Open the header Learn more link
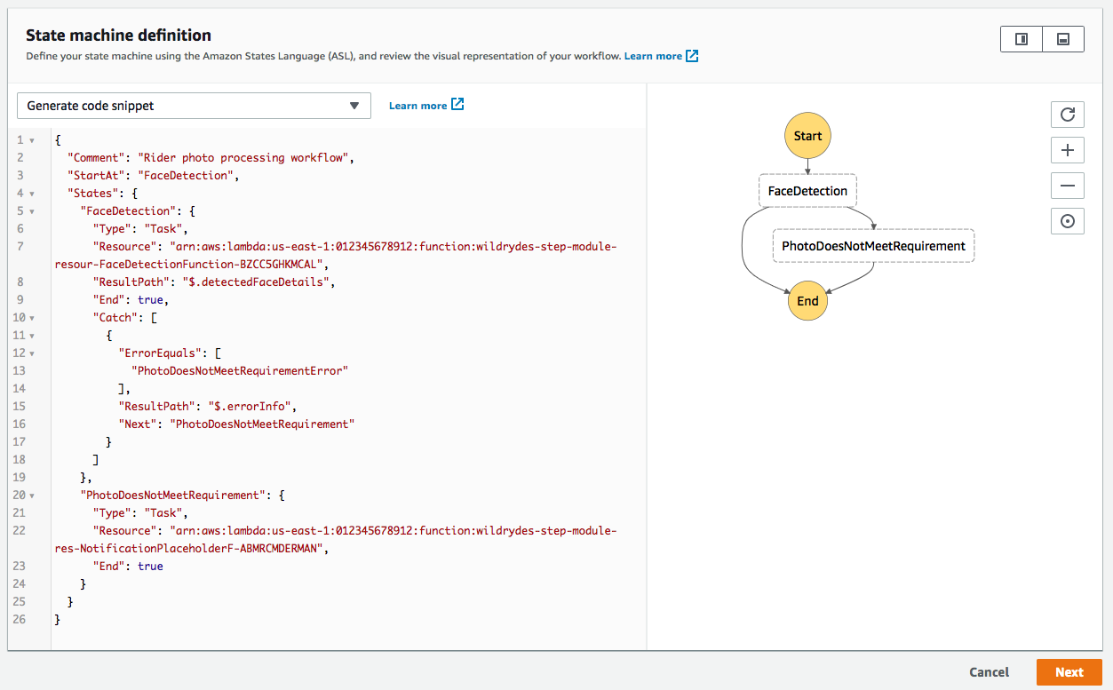Viewport: 1113px width, 690px height. pyautogui.click(x=661, y=56)
